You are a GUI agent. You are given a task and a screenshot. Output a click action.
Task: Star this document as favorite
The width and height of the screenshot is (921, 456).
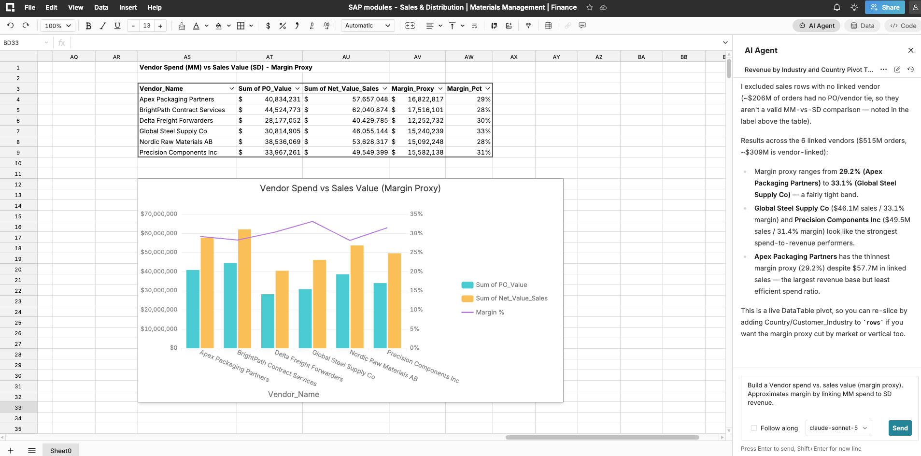590,7
